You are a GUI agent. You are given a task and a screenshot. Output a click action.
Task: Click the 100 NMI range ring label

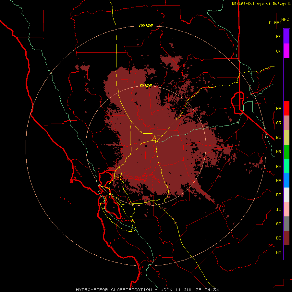click(x=146, y=26)
